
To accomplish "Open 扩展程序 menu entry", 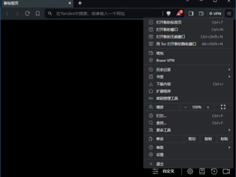I will pos(188,91).
